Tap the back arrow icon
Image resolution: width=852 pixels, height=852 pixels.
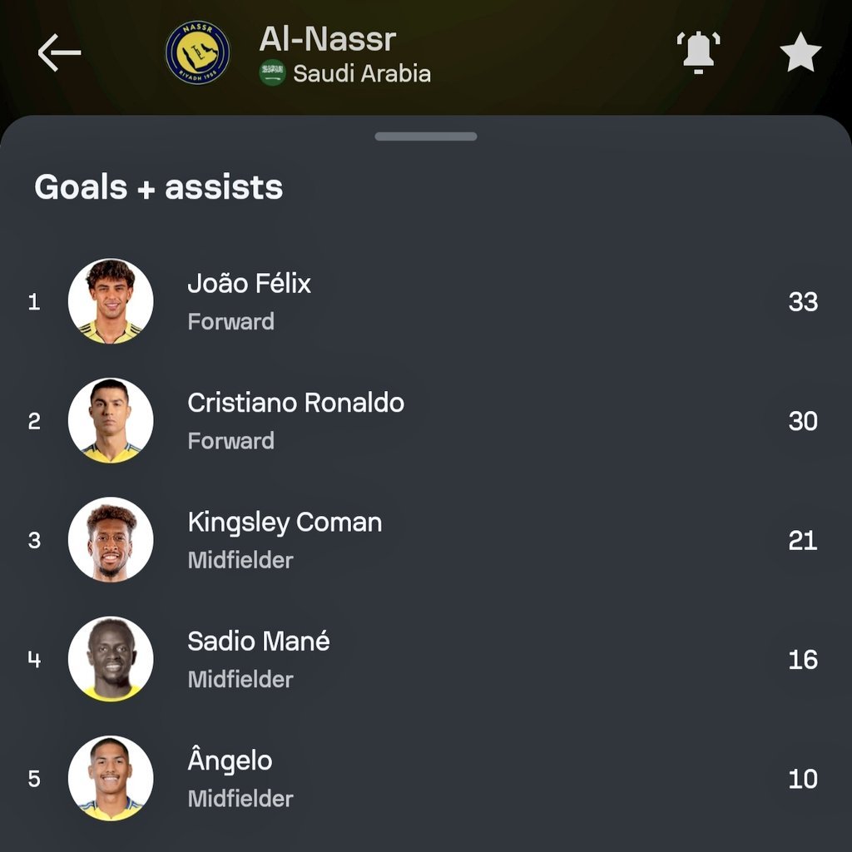pos(59,52)
